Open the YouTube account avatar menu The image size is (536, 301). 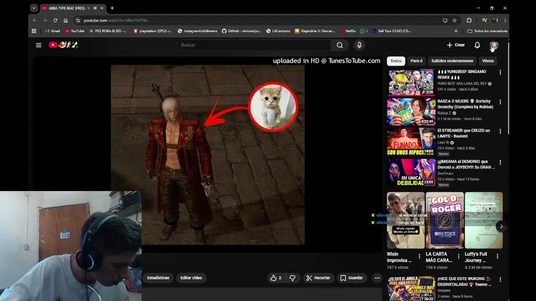coord(494,45)
